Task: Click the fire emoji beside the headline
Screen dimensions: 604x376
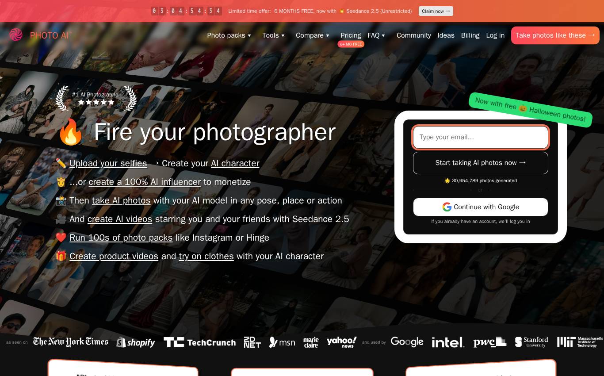Action: click(x=71, y=132)
